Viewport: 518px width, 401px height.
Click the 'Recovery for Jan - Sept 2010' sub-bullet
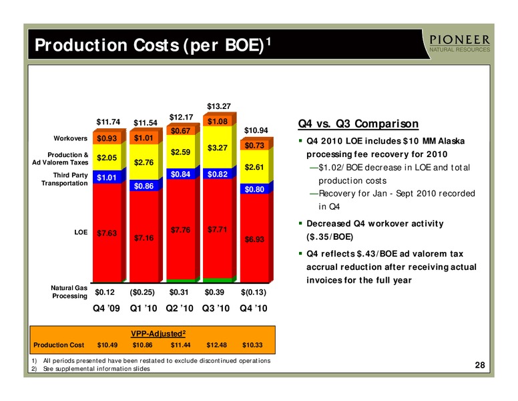(392, 200)
